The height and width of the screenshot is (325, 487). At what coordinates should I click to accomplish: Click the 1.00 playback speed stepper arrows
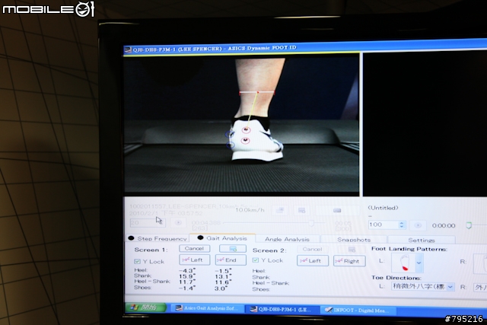(402, 225)
